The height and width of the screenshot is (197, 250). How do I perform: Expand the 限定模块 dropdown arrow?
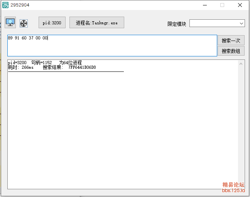tap(242, 24)
